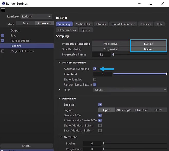Open the hamburger menu icon
The width and height of the screenshot is (169, 151).
click(x=3, y=10)
